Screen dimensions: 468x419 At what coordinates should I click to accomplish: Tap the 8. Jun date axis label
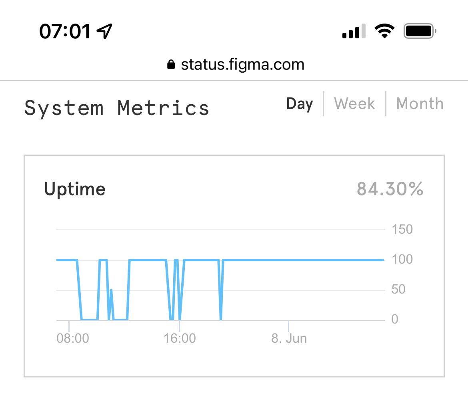tap(289, 338)
